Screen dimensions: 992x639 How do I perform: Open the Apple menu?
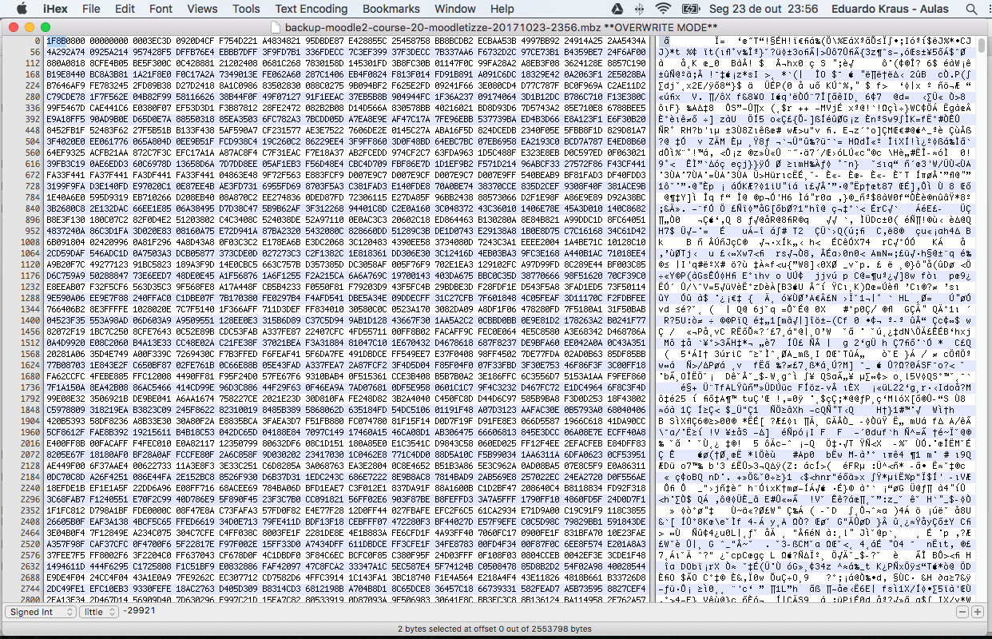(x=22, y=9)
